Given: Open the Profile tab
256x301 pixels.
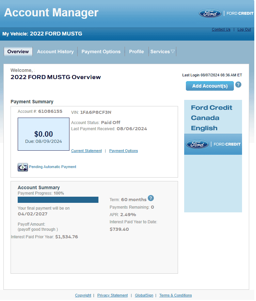Looking at the screenshot, I should pyautogui.click(x=137, y=52).
